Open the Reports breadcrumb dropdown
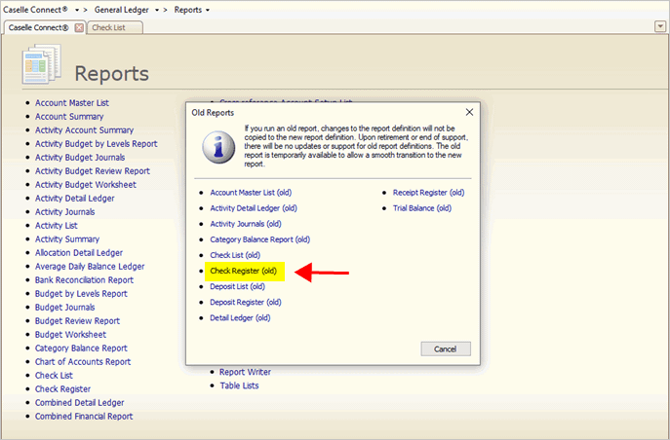Viewport: 670px width, 440px height. pyautogui.click(x=208, y=9)
